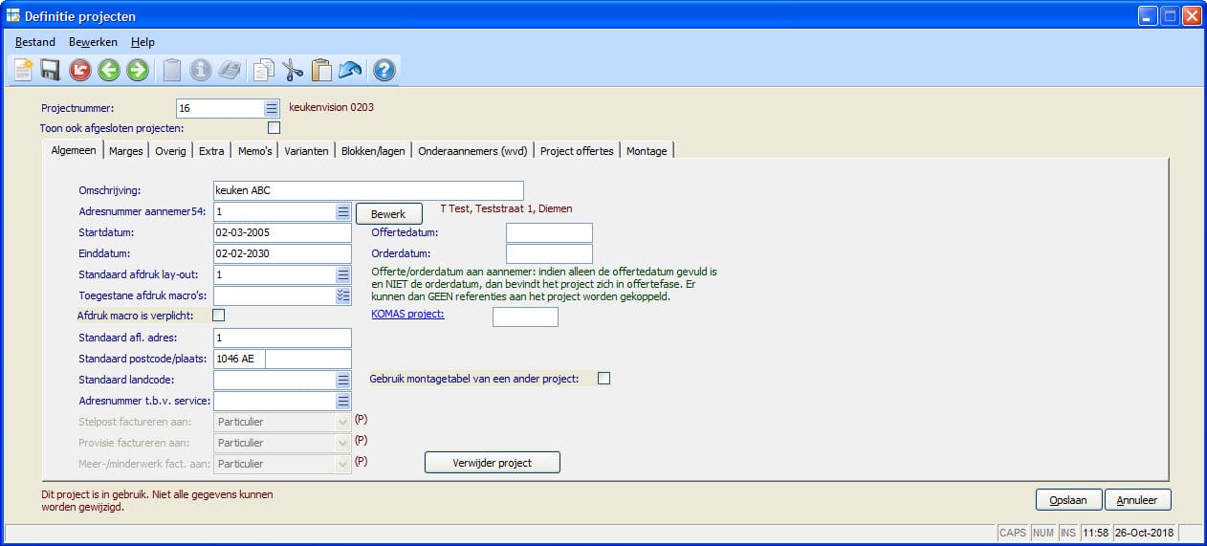The image size is (1207, 546).
Task: Open the Bewerken menu
Action: point(93,42)
